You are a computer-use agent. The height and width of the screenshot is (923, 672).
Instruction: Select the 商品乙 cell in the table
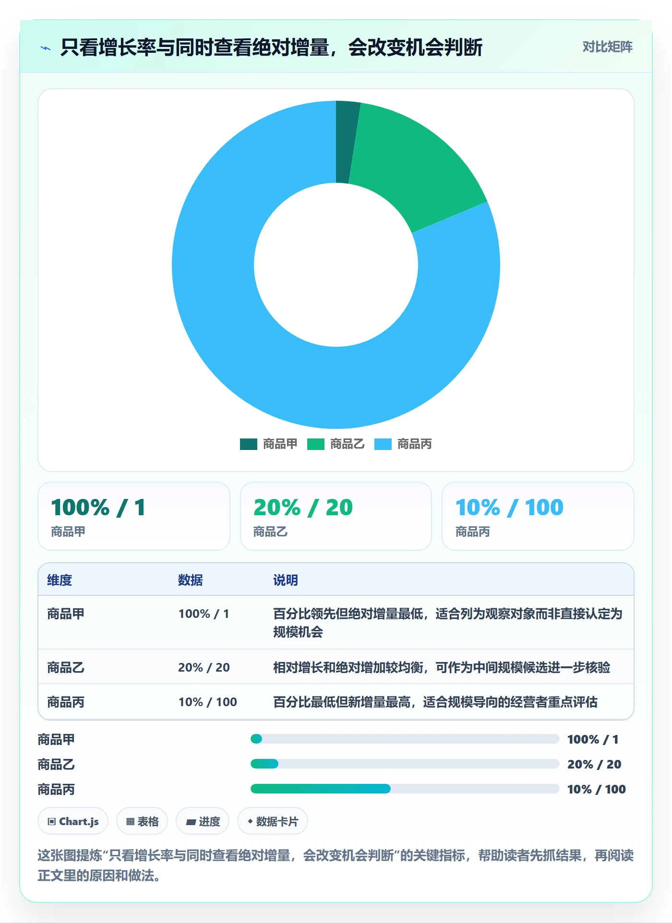[x=66, y=667]
